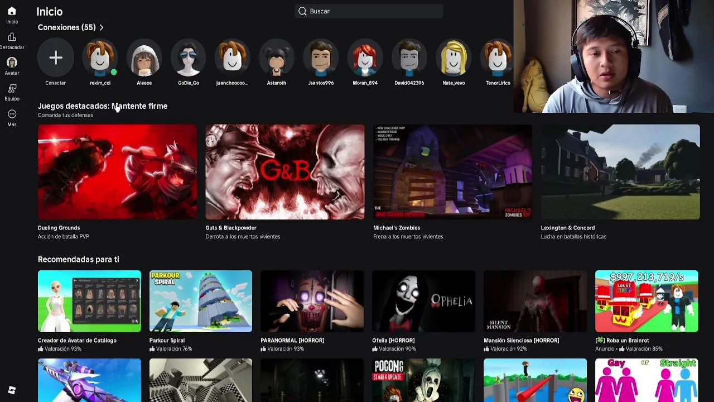Open Parkour Spiral game thumbnail

pos(201,301)
